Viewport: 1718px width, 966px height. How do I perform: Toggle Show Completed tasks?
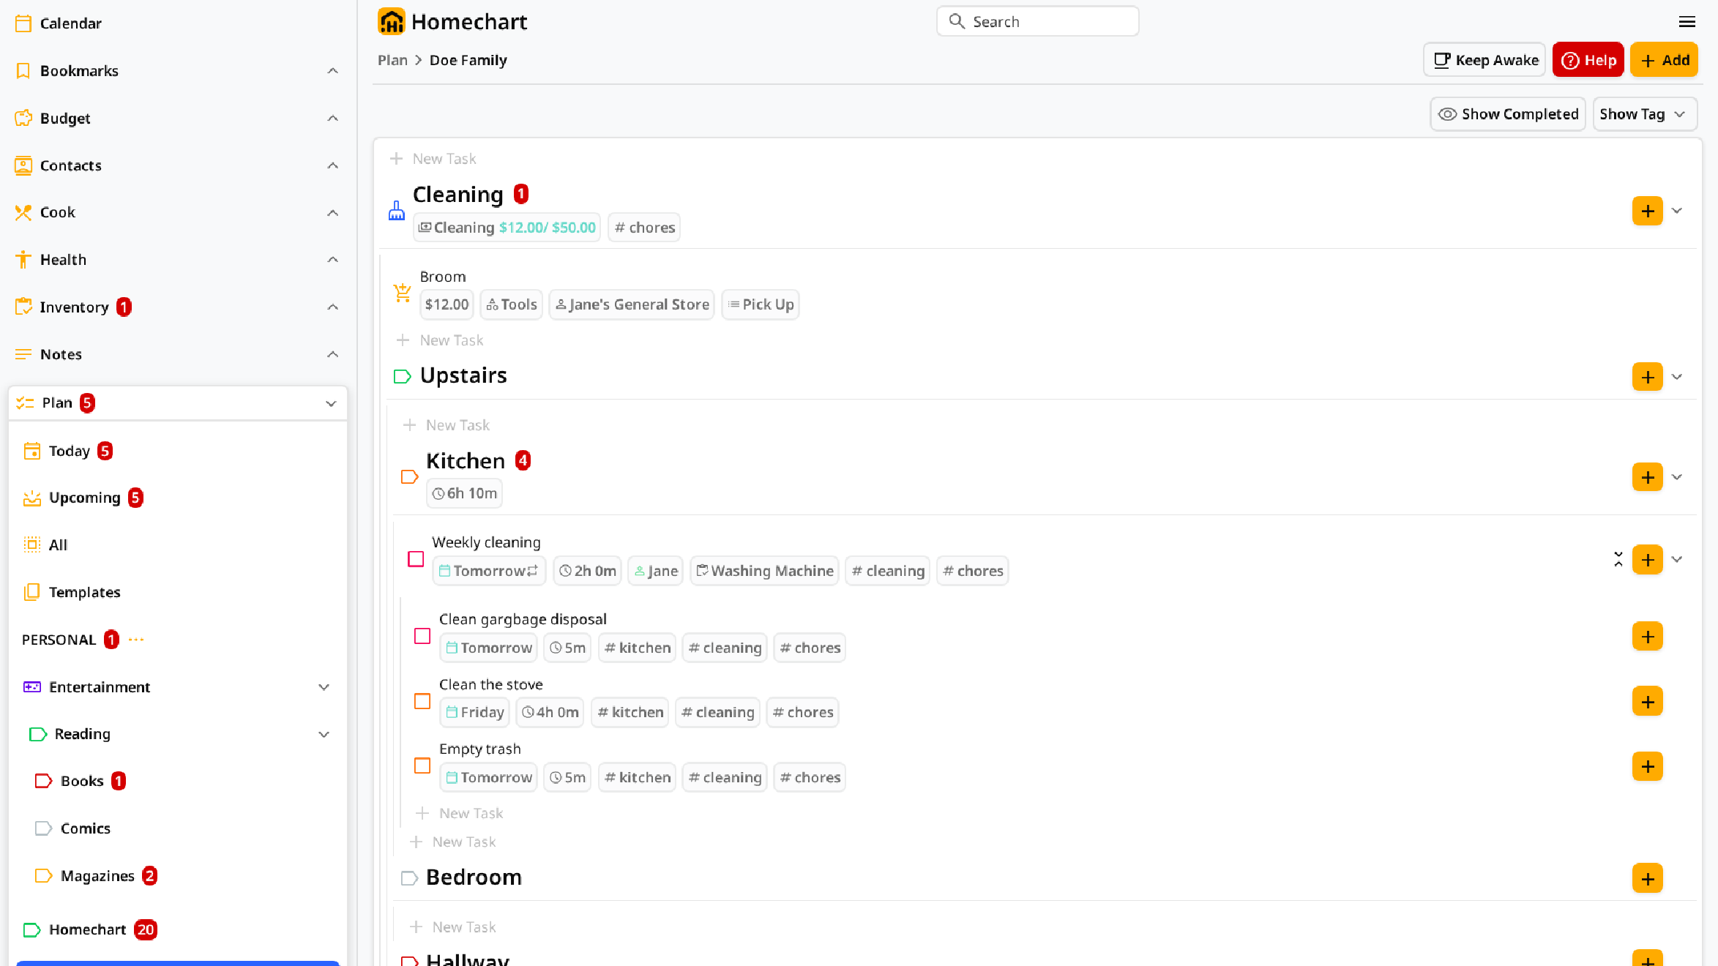click(x=1508, y=114)
